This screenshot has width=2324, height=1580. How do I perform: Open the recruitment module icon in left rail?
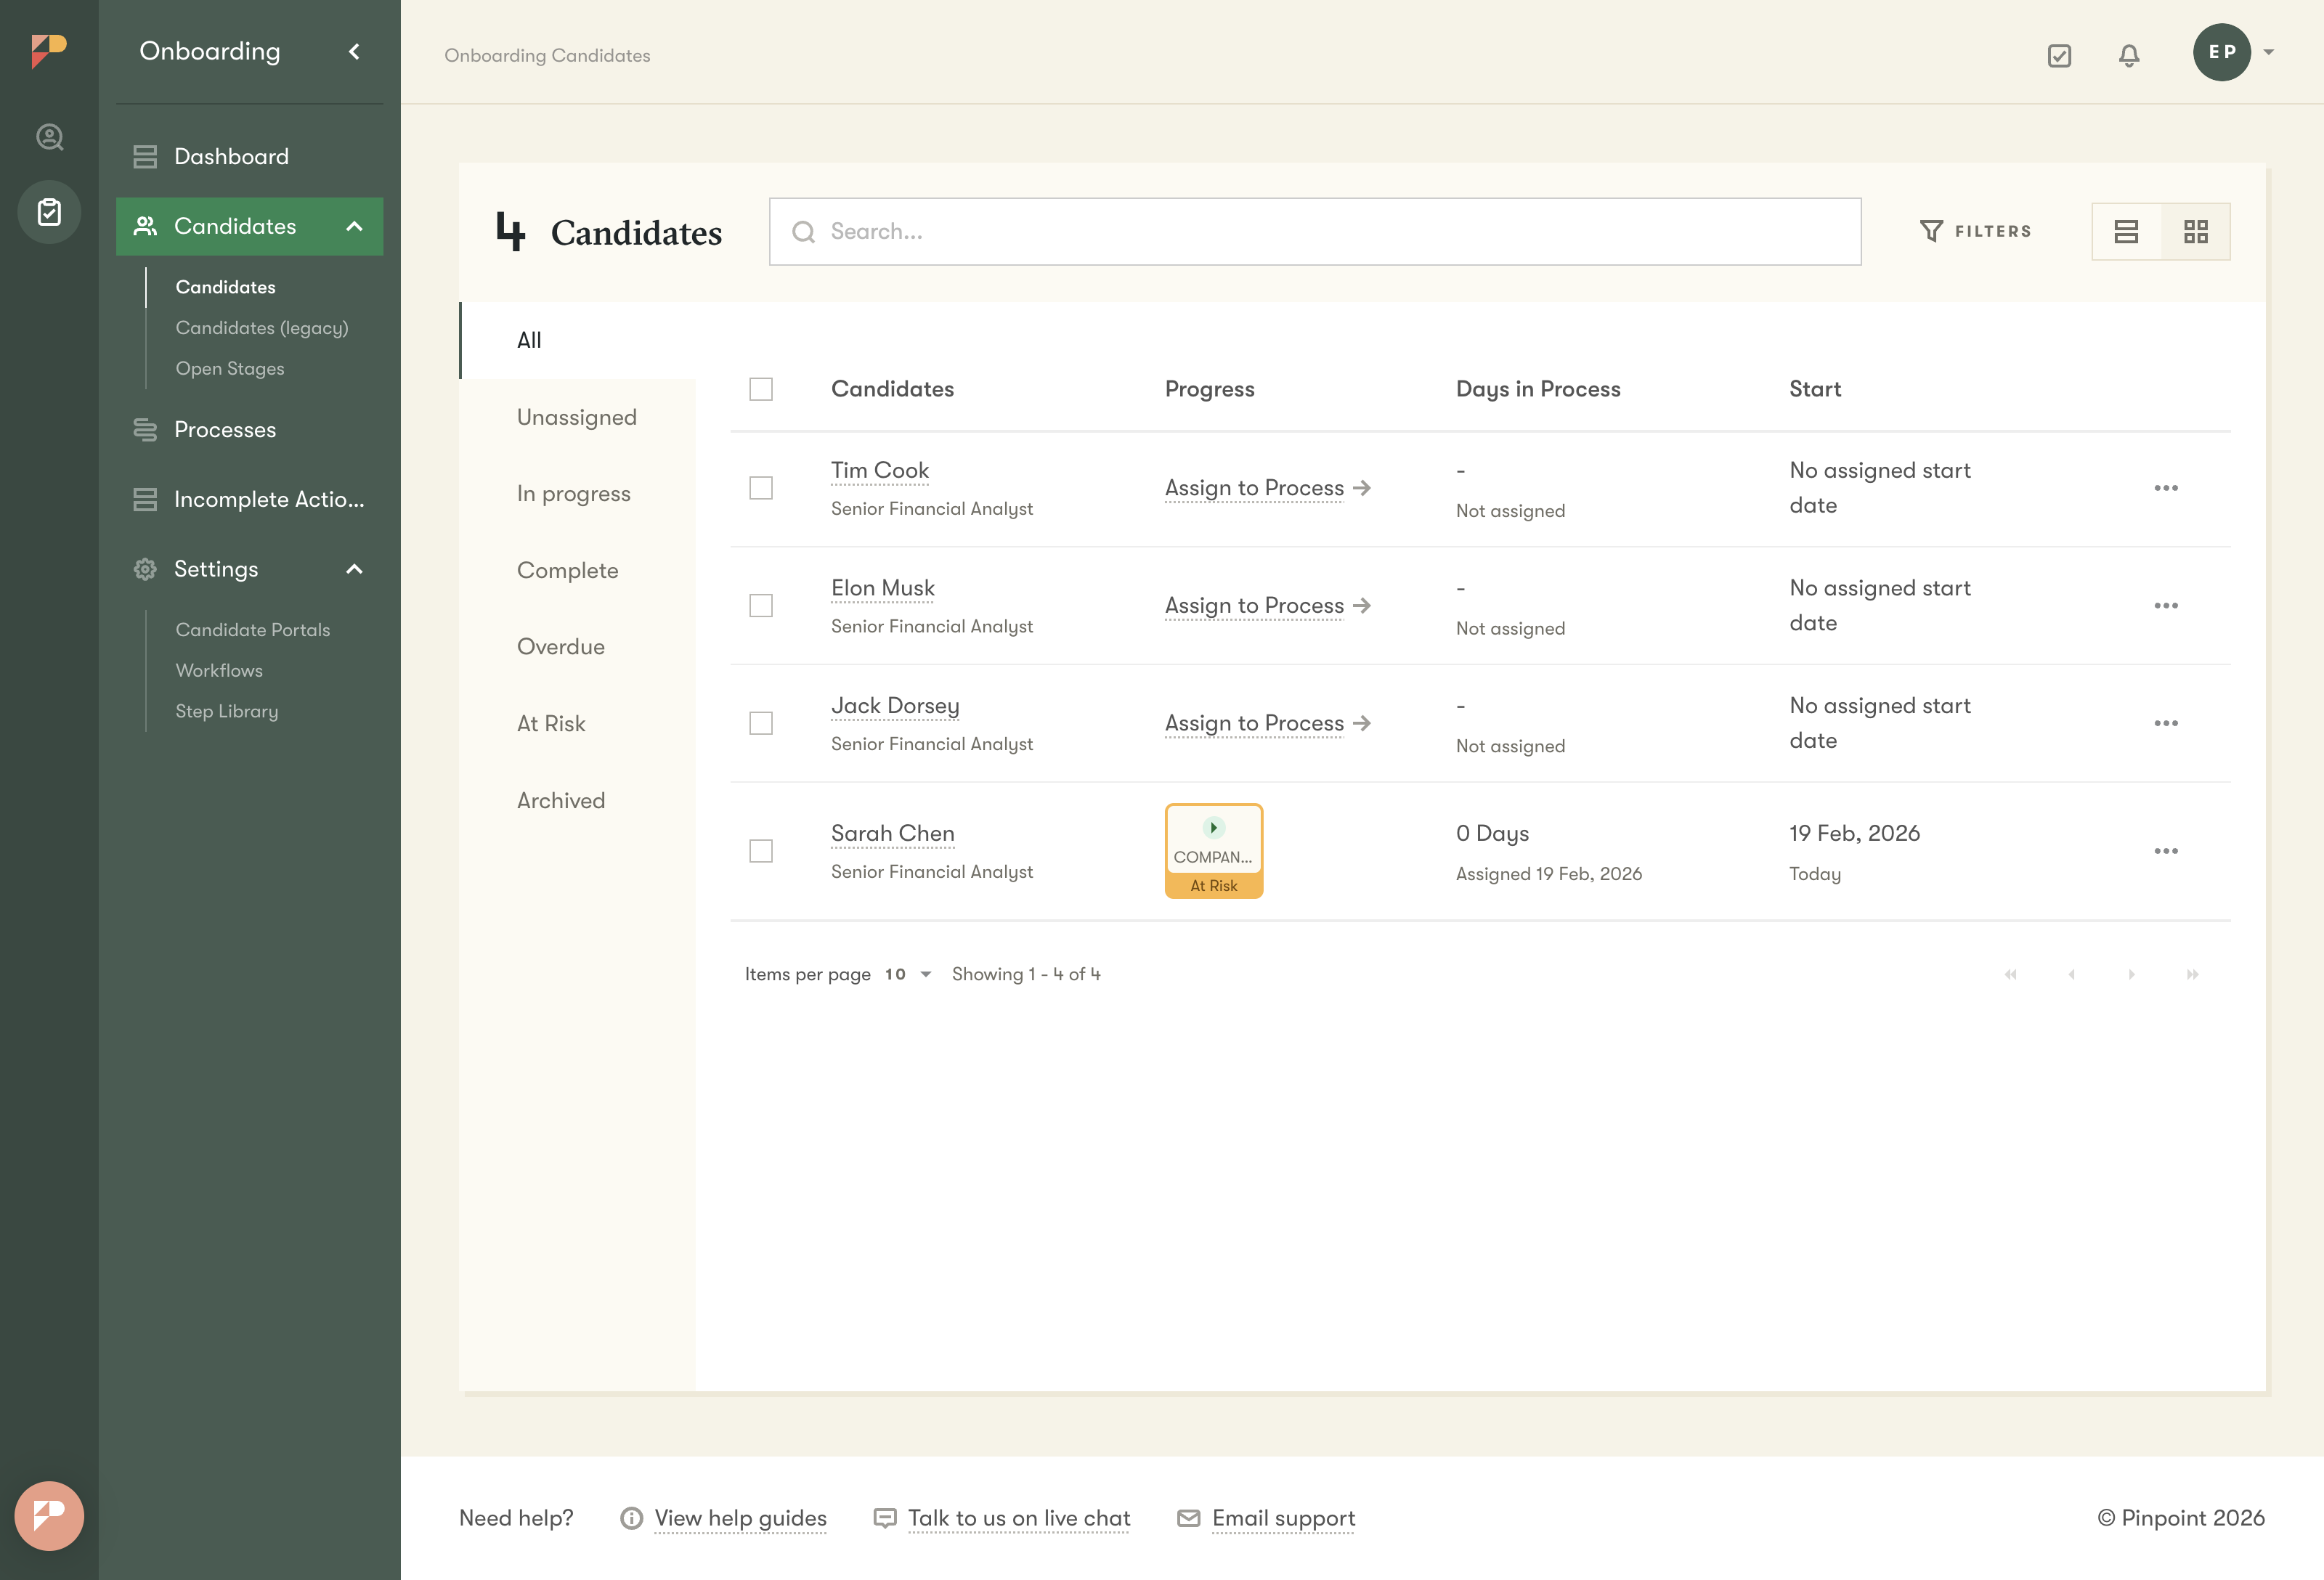(49, 137)
